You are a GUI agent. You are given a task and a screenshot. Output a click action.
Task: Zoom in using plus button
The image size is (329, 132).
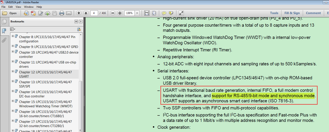120,13
